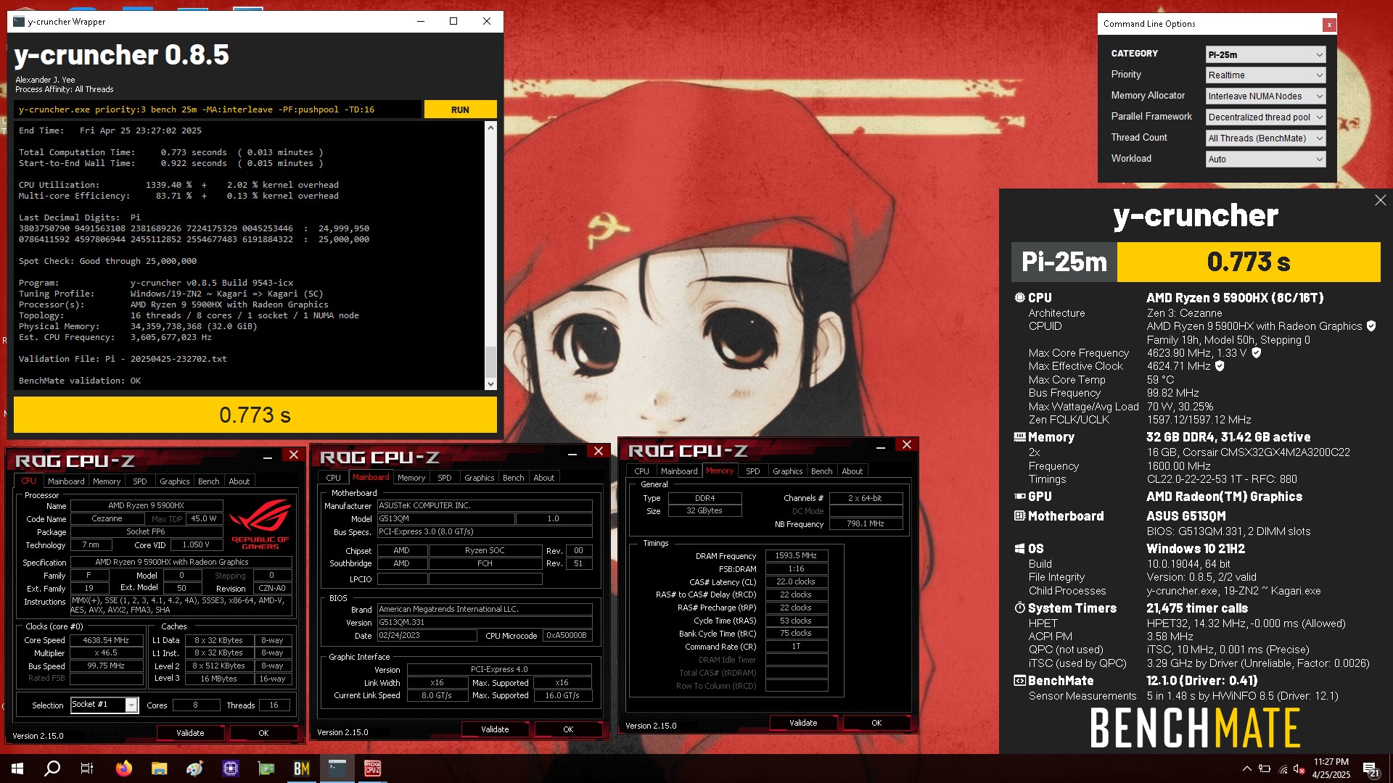Click the console output scrollbar thumb
1393x783 pixels.
[490, 361]
